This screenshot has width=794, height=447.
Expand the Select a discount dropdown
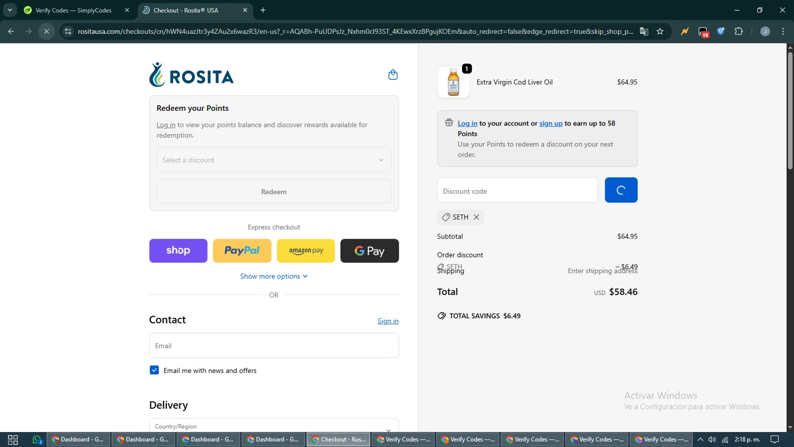(274, 160)
